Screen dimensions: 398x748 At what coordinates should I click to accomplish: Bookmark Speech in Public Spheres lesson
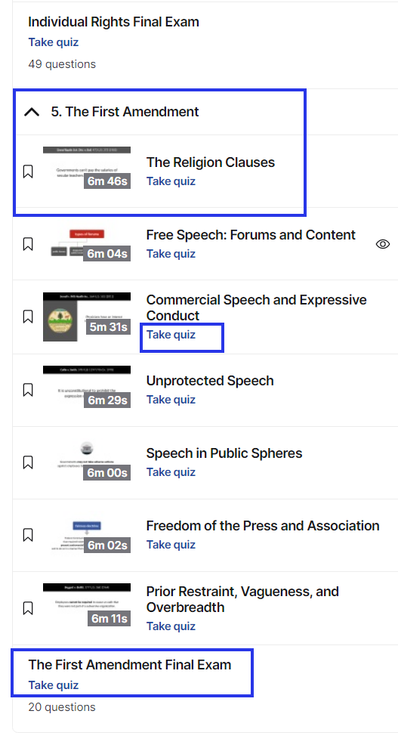click(28, 462)
